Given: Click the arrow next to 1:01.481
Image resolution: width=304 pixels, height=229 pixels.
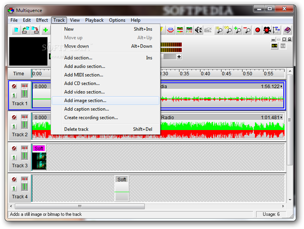Looking at the screenshot, I should tap(281, 118).
